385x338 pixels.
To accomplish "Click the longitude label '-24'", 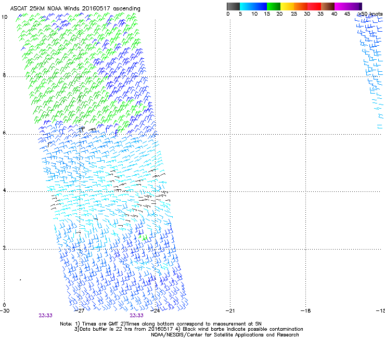I will point(155,311).
